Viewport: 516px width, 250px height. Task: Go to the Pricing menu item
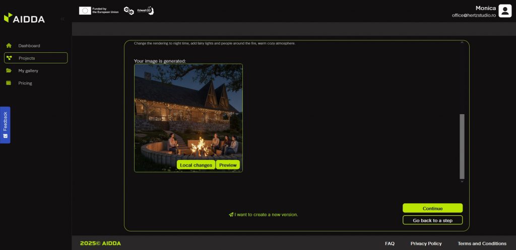coord(25,83)
